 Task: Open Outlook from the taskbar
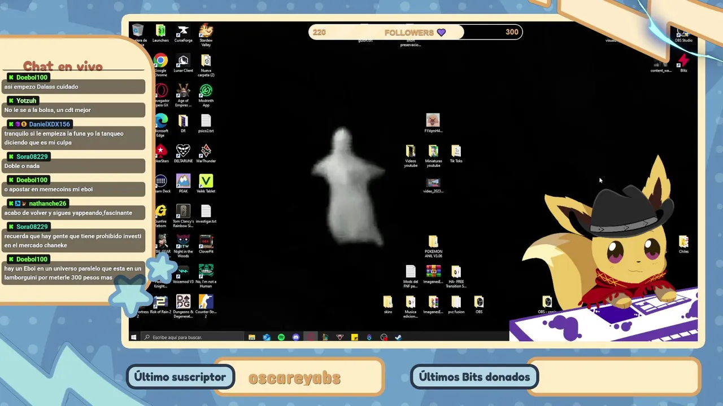point(267,337)
